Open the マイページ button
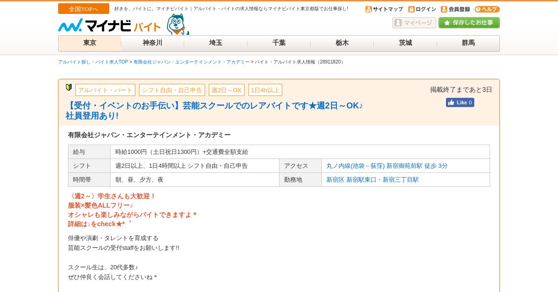The image size is (558, 292). pos(414,23)
